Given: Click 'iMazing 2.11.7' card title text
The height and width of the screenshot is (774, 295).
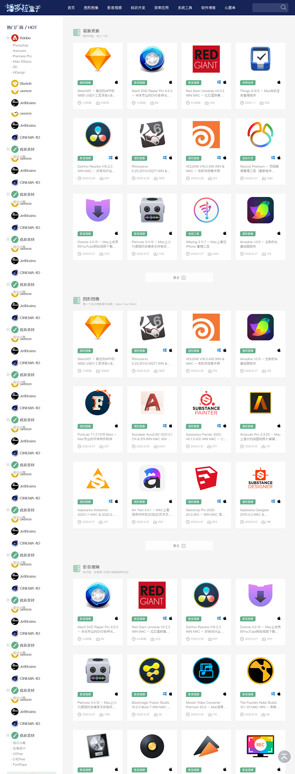Looking at the screenshot, I should (206, 244).
